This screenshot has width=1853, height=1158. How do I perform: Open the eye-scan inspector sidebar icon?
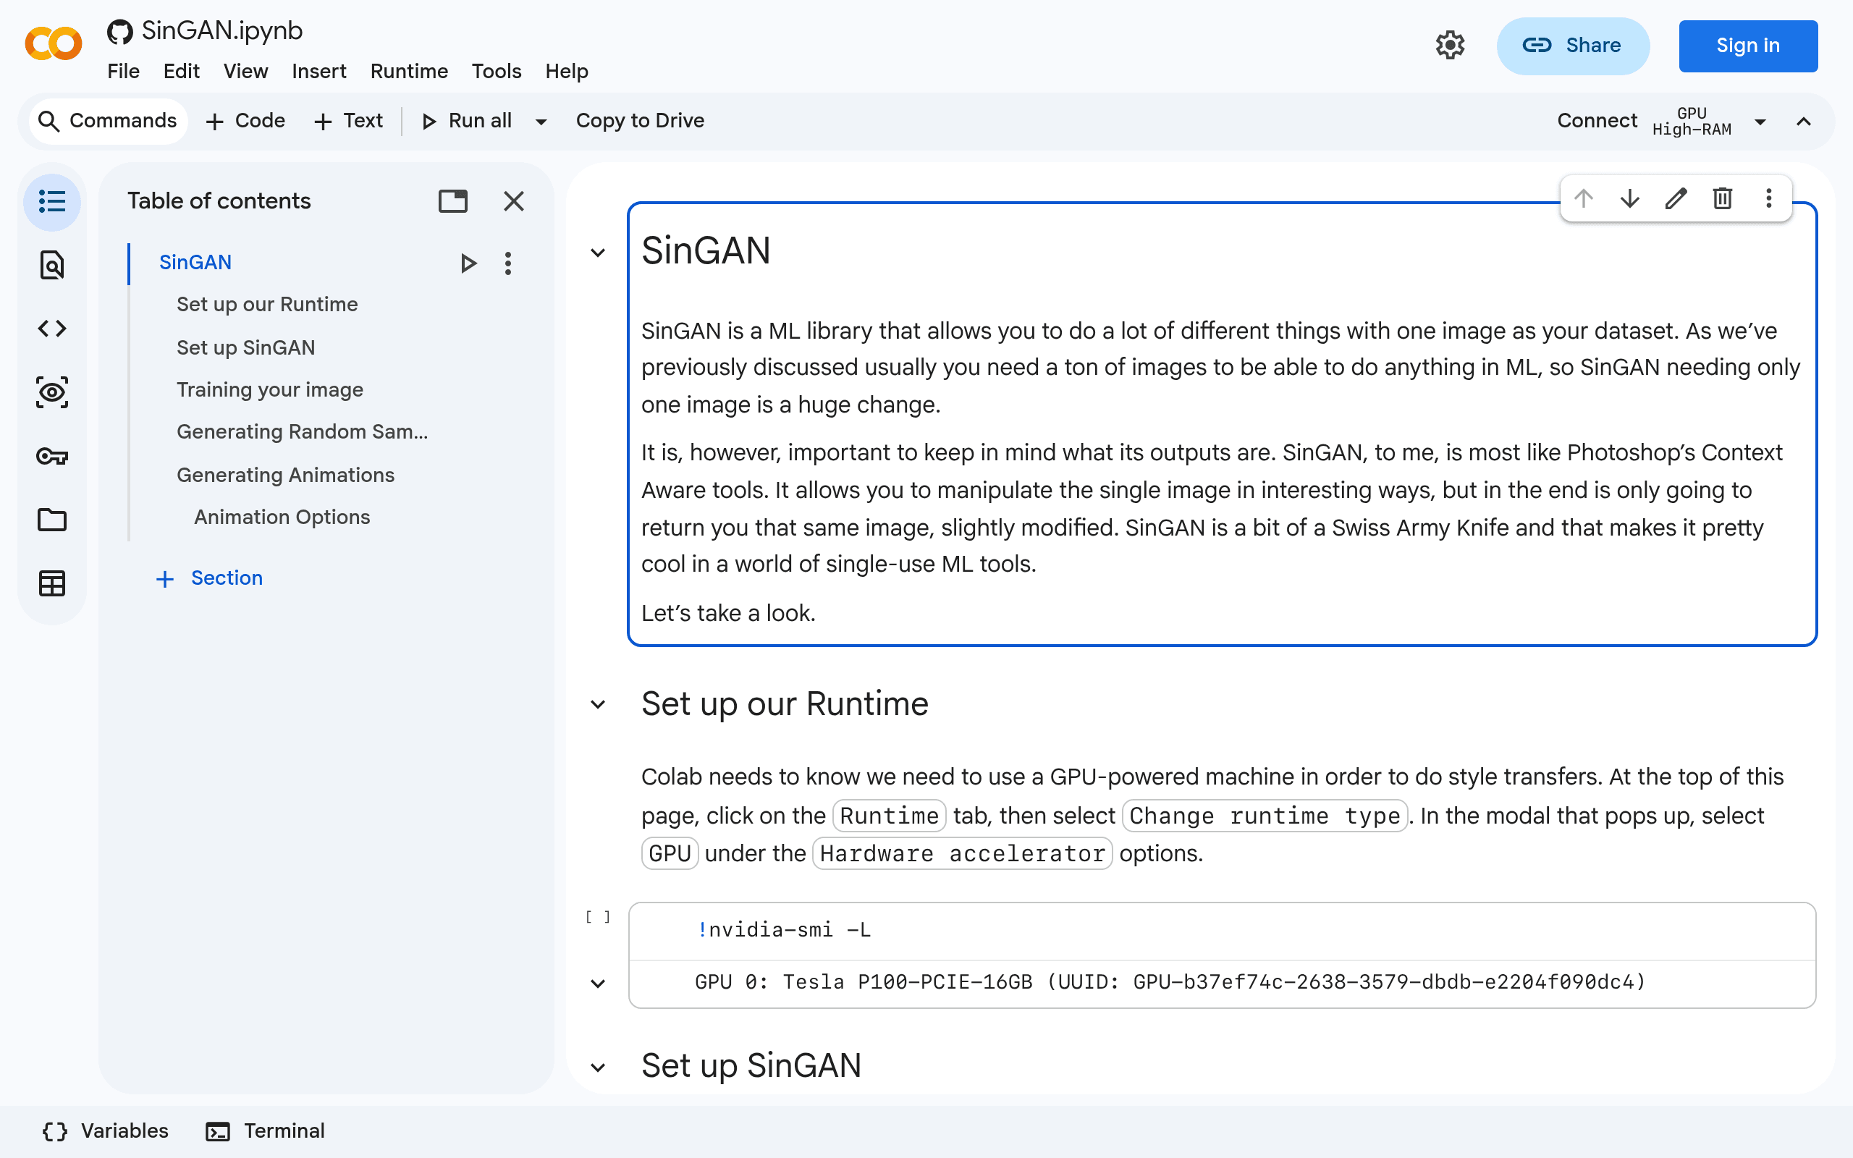click(x=52, y=392)
